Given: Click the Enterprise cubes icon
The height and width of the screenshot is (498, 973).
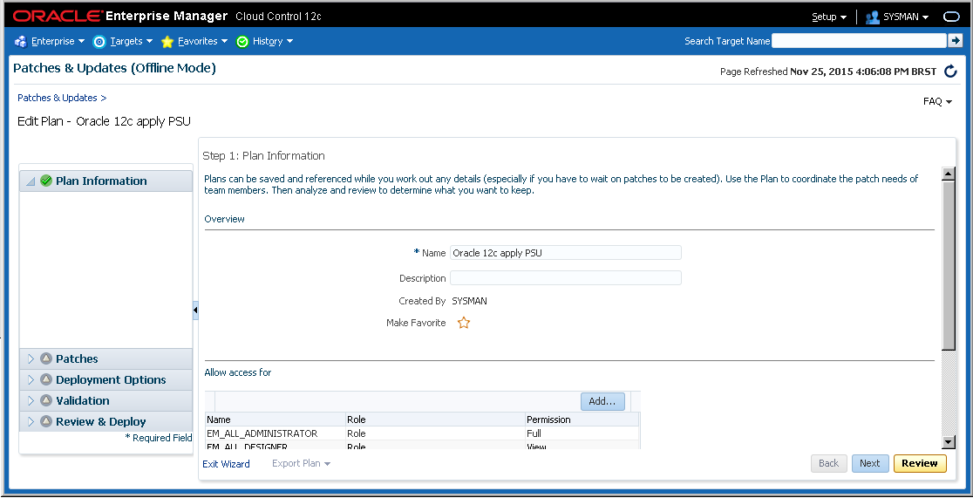Looking at the screenshot, I should tap(20, 42).
